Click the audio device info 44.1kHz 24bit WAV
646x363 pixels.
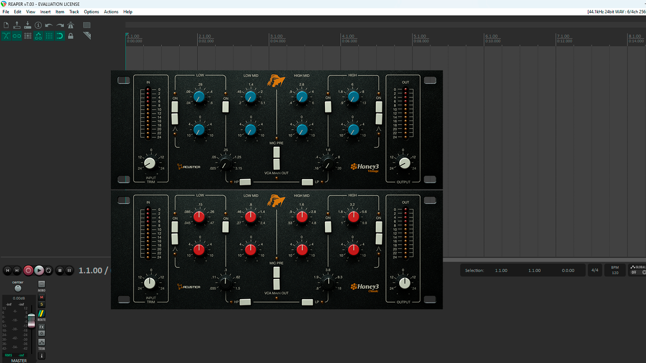tap(616, 12)
